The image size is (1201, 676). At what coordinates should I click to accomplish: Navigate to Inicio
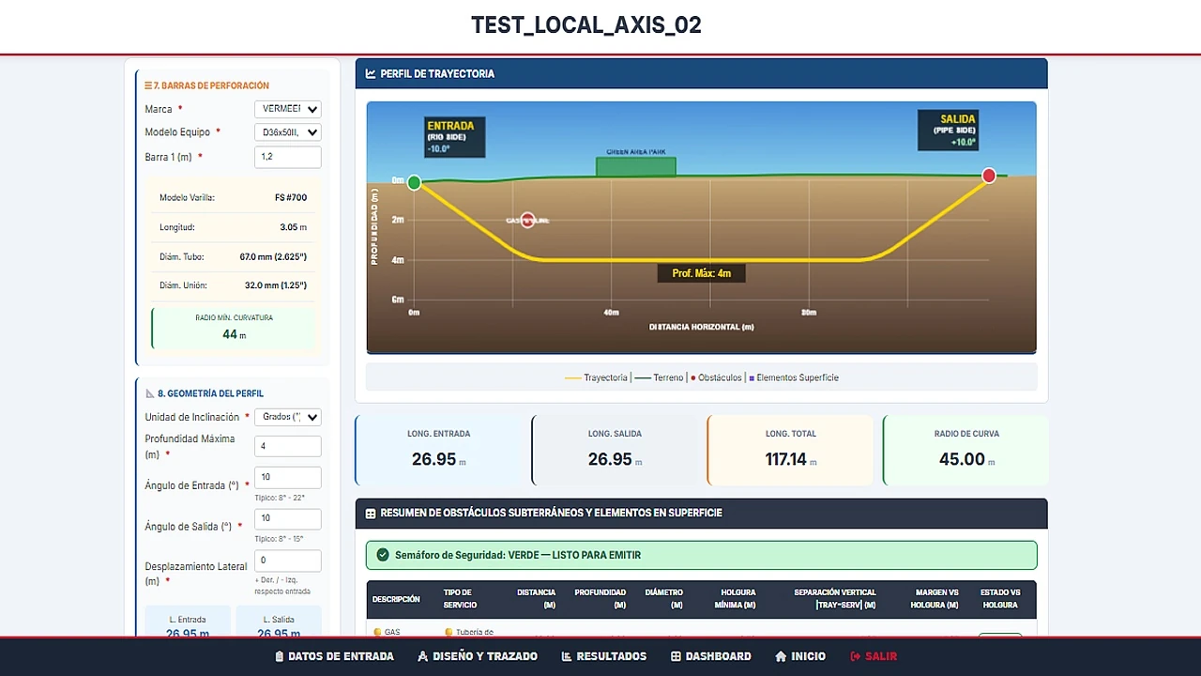point(800,656)
